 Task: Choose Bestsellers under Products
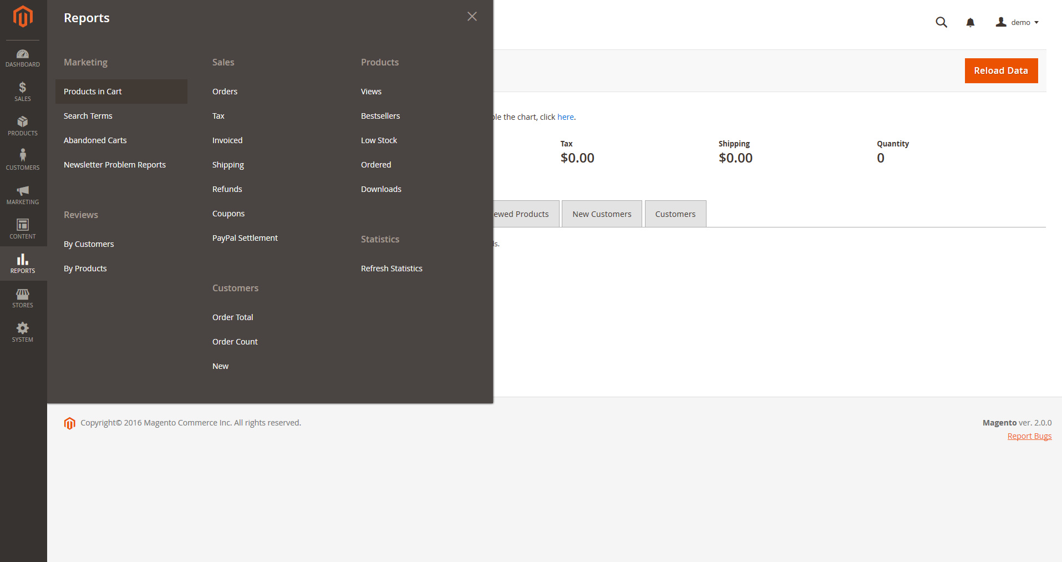(380, 116)
